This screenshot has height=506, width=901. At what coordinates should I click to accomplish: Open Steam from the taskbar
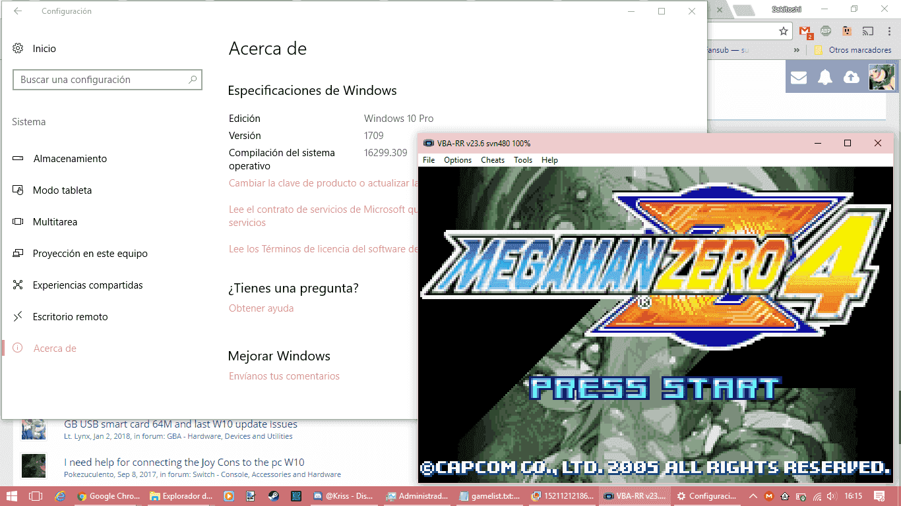click(x=272, y=496)
